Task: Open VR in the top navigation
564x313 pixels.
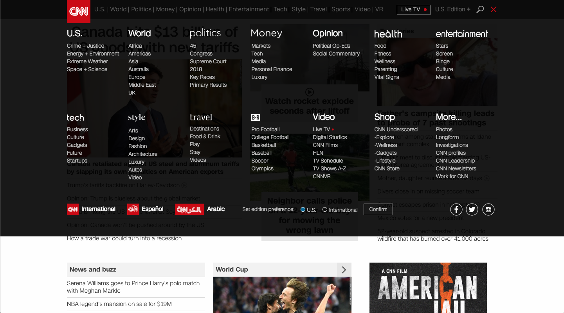Action: (379, 9)
